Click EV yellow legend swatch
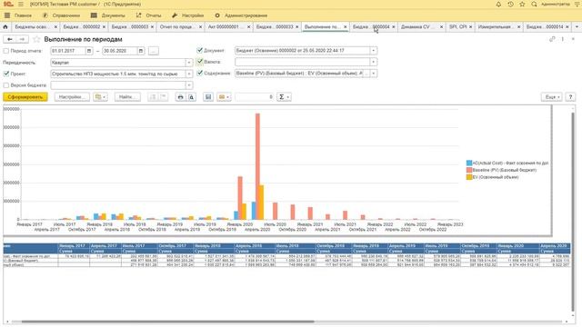This screenshot has width=582, height=327. click(469, 177)
